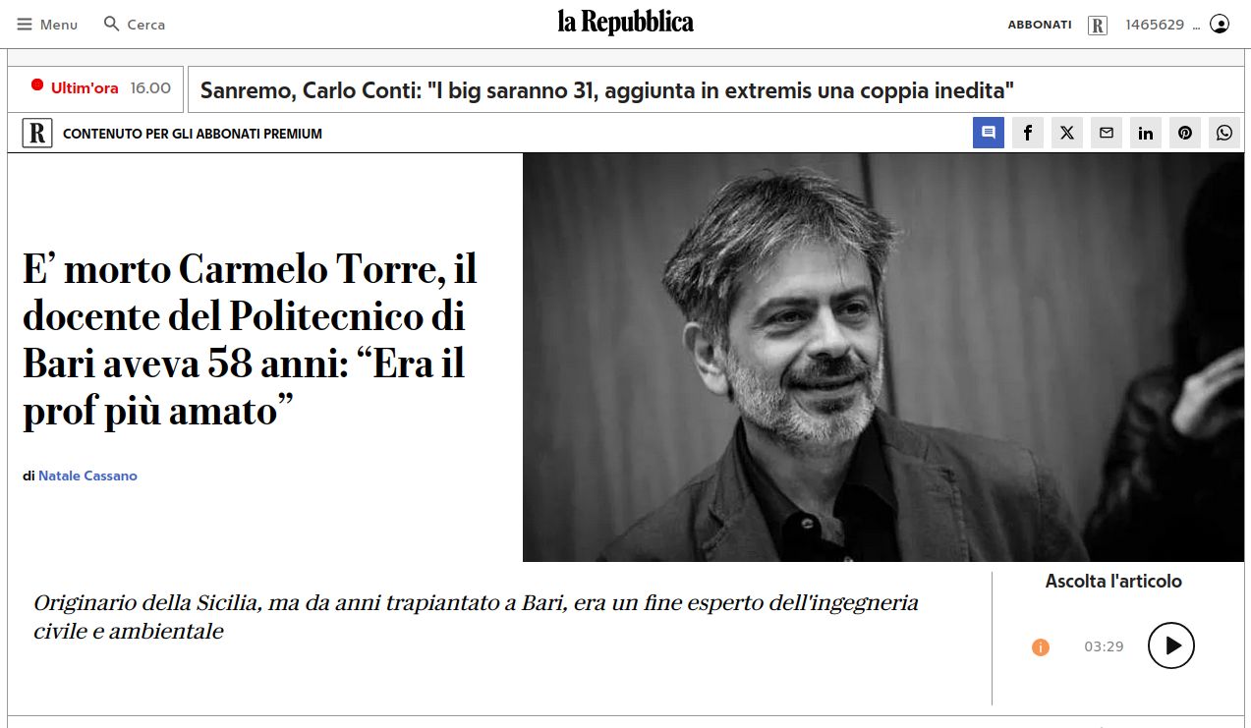Share article on LinkedIn
Viewport: 1251px width, 728px height.
click(x=1146, y=133)
